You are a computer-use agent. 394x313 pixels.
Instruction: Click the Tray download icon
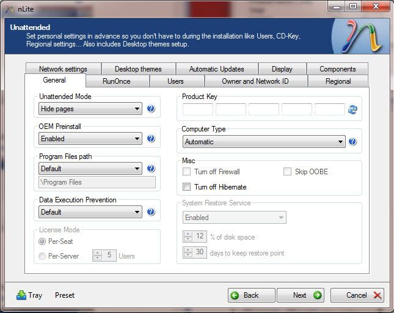(21, 295)
